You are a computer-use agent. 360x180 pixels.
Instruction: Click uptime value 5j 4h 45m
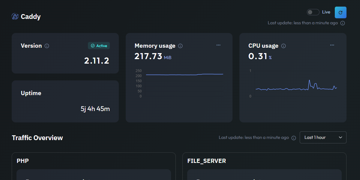[x=95, y=109]
